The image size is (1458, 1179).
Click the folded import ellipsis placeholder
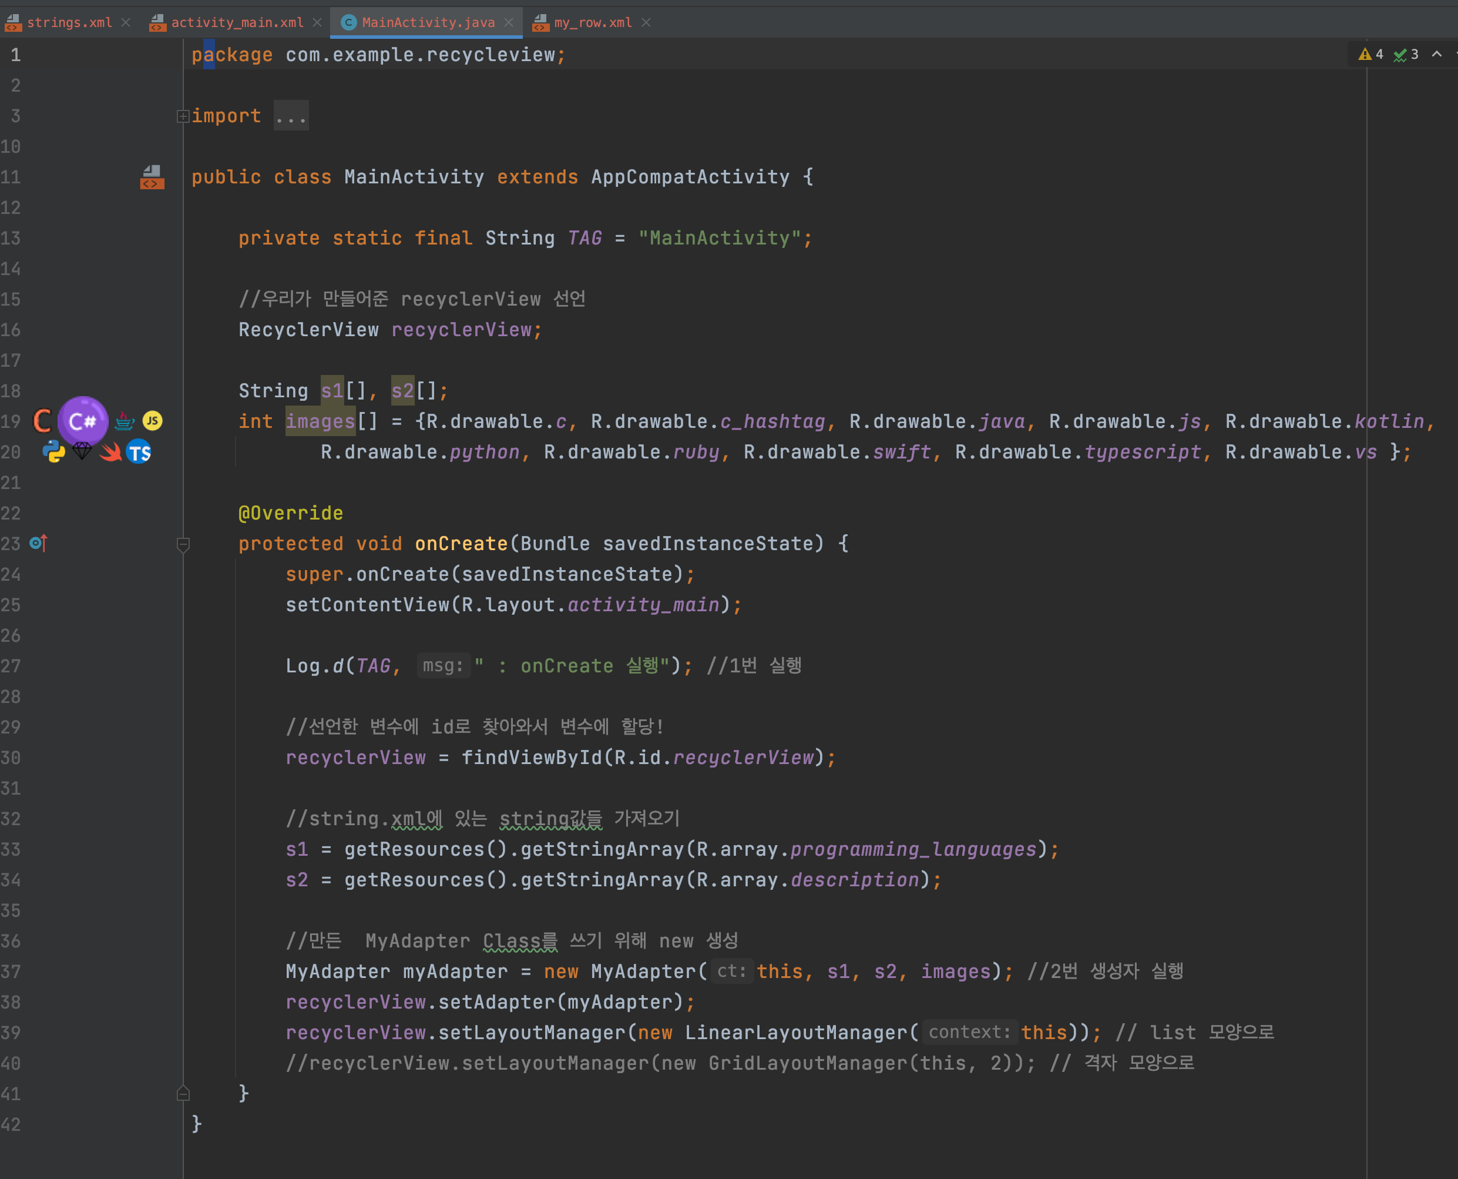[291, 116]
